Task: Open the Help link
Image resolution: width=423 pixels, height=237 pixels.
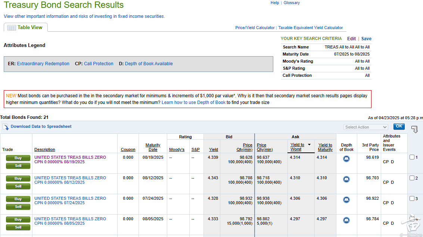Action: (x=275, y=3)
